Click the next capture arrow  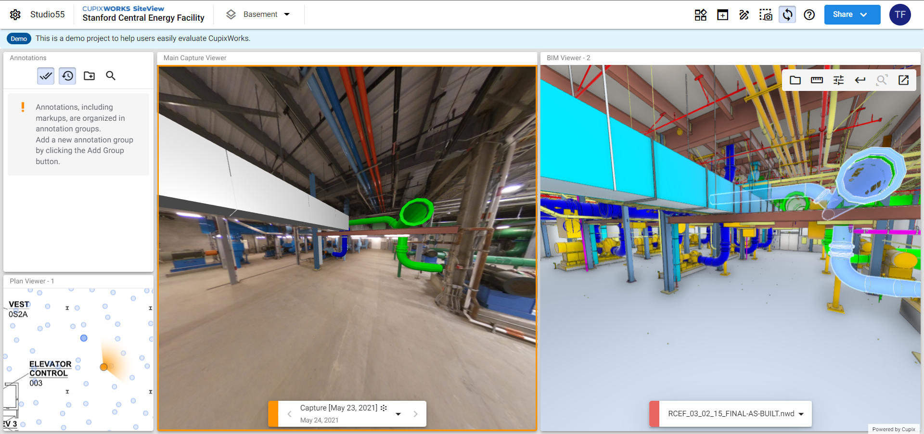415,414
